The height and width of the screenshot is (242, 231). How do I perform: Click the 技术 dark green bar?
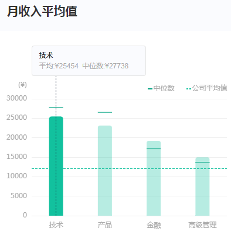(x=56, y=166)
